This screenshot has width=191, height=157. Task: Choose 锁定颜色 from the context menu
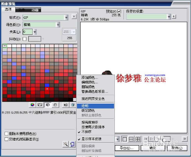(x=95, y=110)
